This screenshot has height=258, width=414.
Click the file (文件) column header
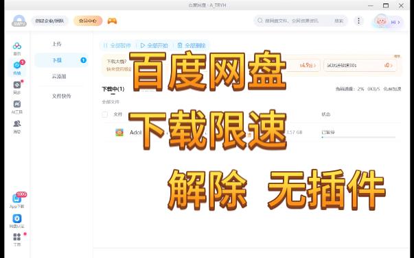tap(118, 114)
